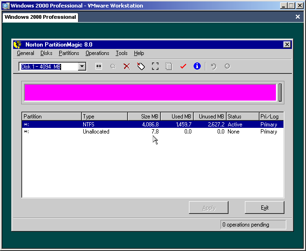Click the Type column header
306x251 pixels.
(104, 117)
